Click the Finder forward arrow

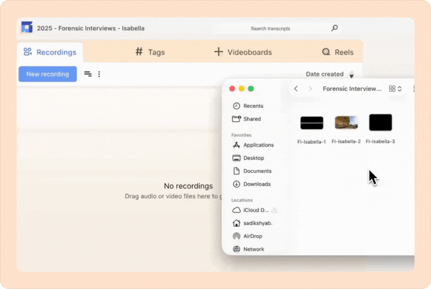[310, 89]
